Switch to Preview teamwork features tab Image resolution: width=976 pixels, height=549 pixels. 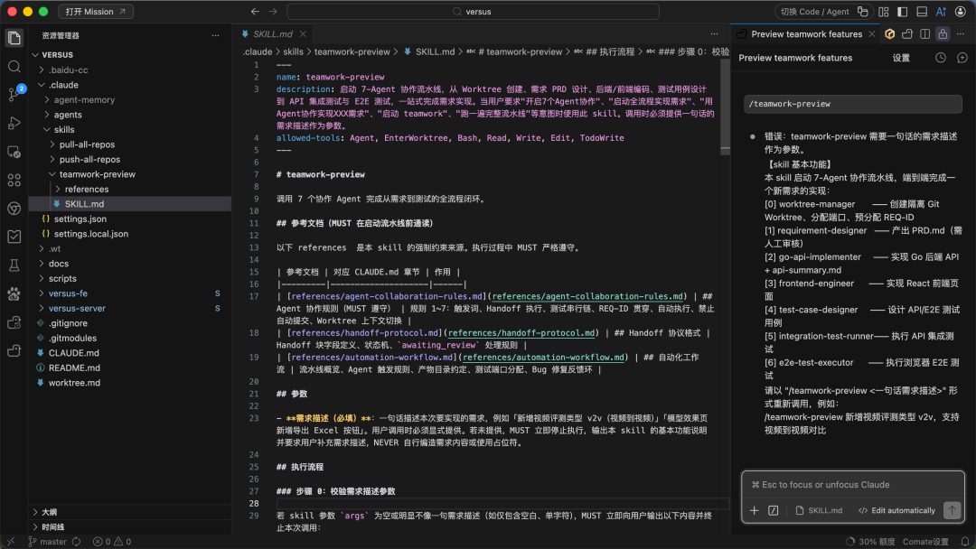point(807,34)
